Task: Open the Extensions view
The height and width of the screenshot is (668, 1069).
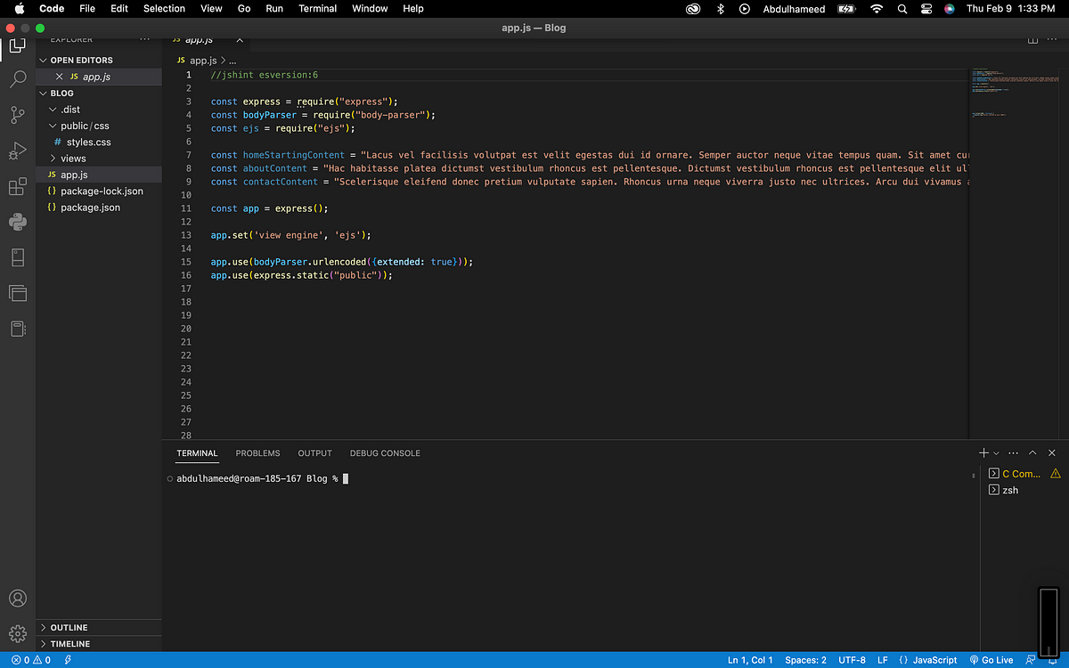Action: tap(18, 186)
